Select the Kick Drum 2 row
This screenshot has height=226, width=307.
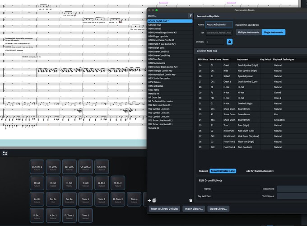point(252,136)
